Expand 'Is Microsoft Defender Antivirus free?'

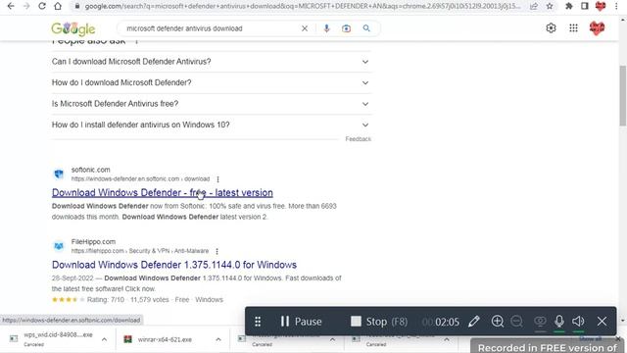[212, 104]
